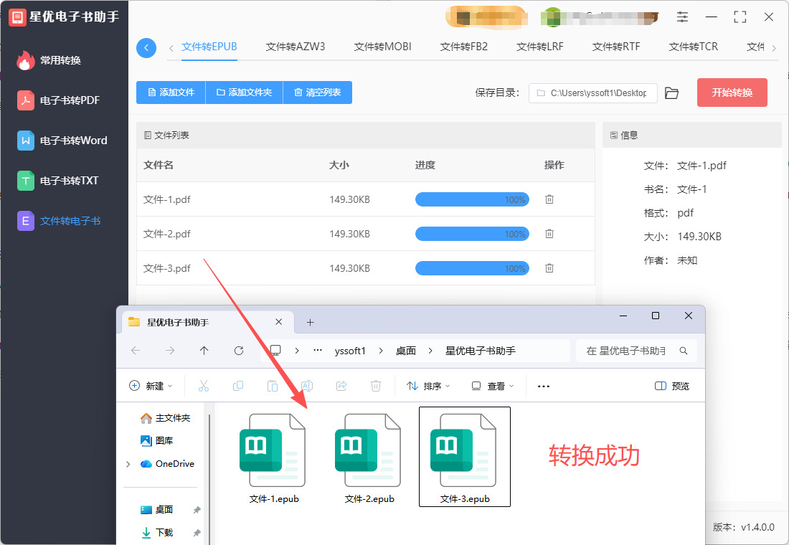The width and height of the screenshot is (789, 545).
Task: Switch to the 文件转AZW3 tab
Action: click(296, 47)
